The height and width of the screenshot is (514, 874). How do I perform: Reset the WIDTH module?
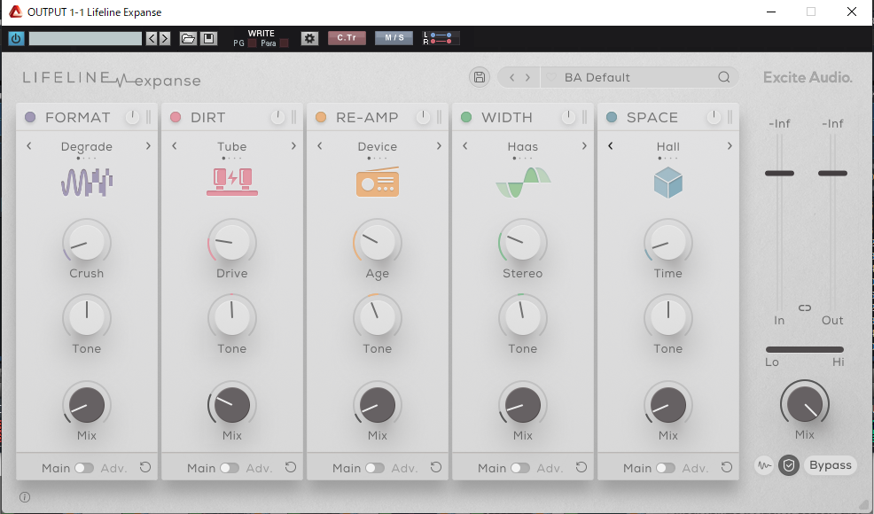(x=581, y=467)
